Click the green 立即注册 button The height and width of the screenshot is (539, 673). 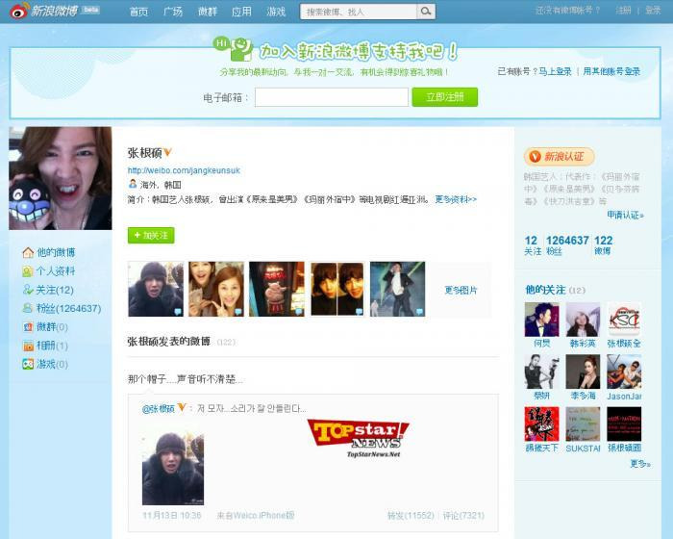click(x=444, y=97)
